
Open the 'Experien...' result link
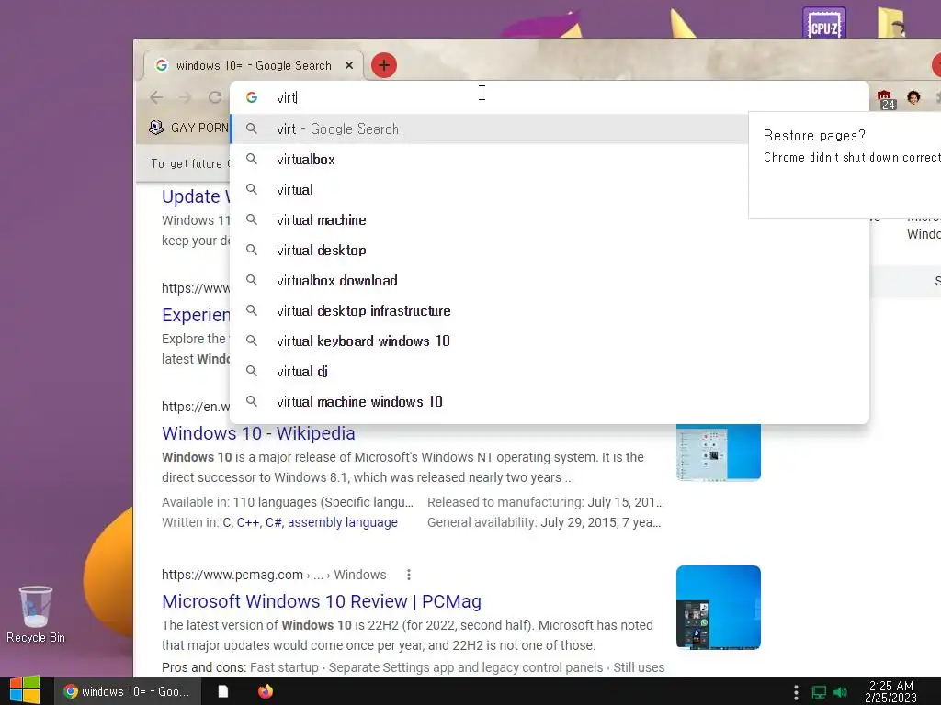pyautogui.click(x=196, y=315)
